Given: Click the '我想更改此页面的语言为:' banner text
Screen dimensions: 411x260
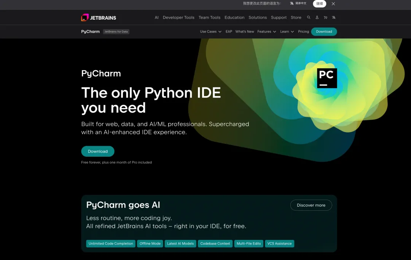Looking at the screenshot, I should (x=262, y=3).
